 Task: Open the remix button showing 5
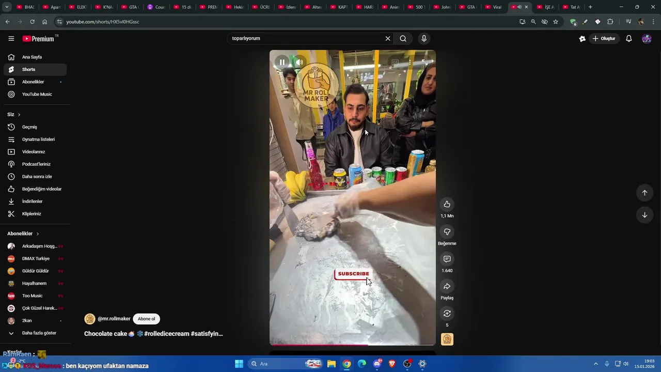447,314
